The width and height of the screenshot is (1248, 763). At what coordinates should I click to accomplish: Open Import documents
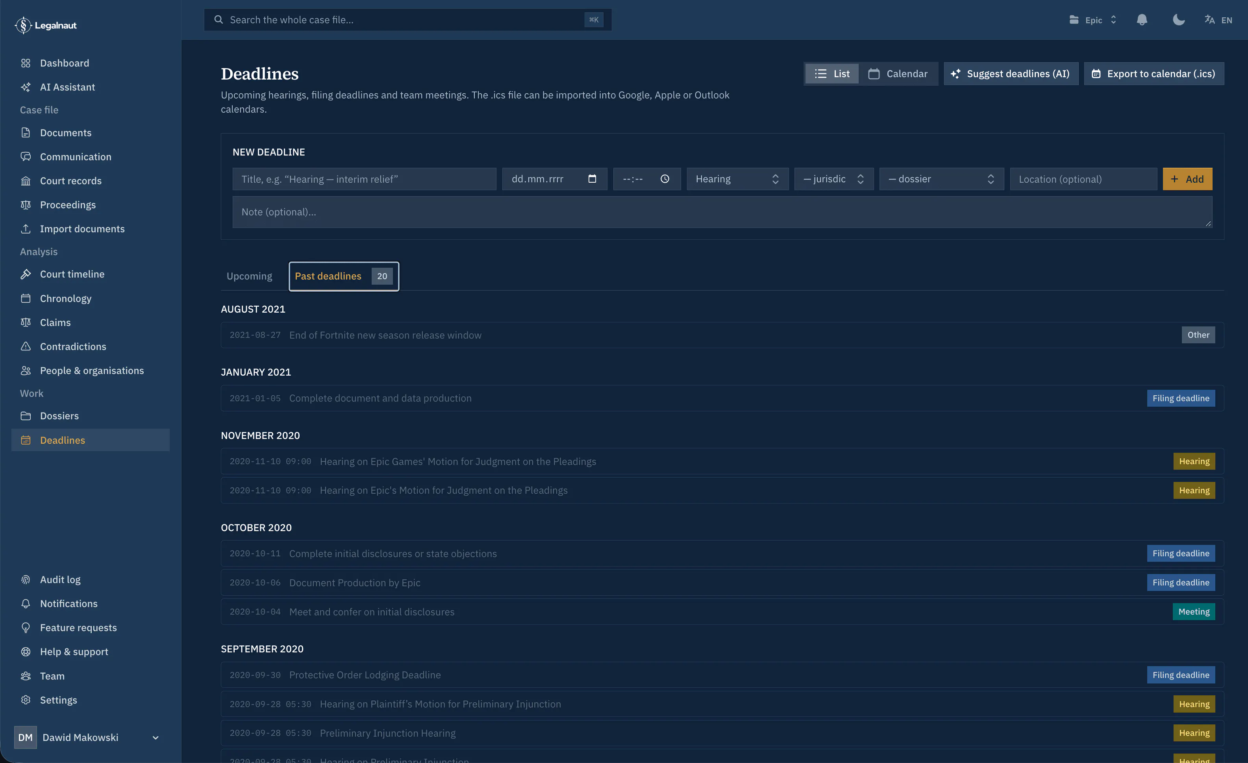(x=90, y=229)
